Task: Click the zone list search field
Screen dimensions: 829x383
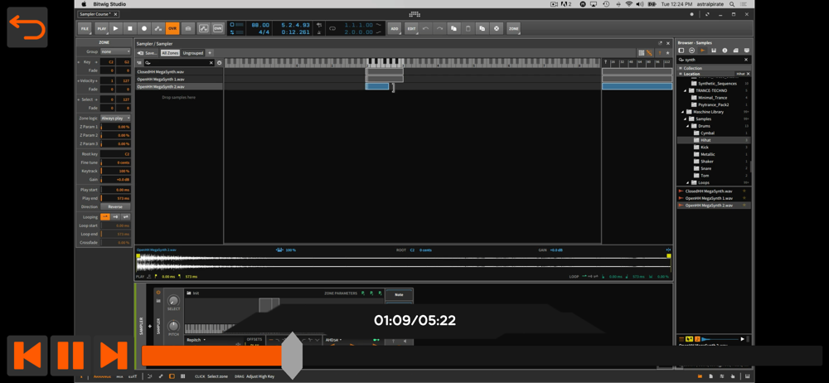Action: tap(179, 63)
